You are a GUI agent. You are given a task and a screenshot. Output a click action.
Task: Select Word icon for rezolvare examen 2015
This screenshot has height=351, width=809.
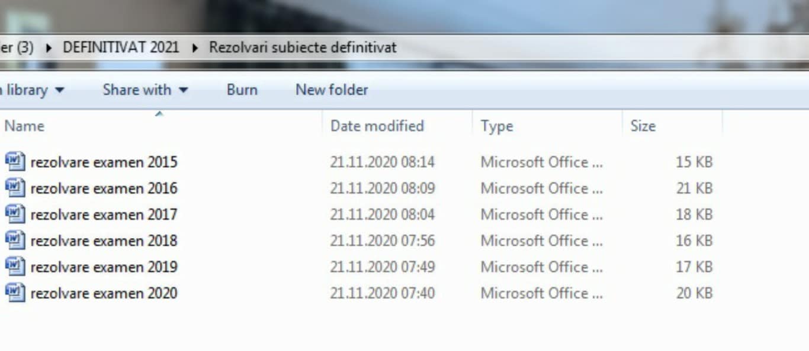pos(15,161)
